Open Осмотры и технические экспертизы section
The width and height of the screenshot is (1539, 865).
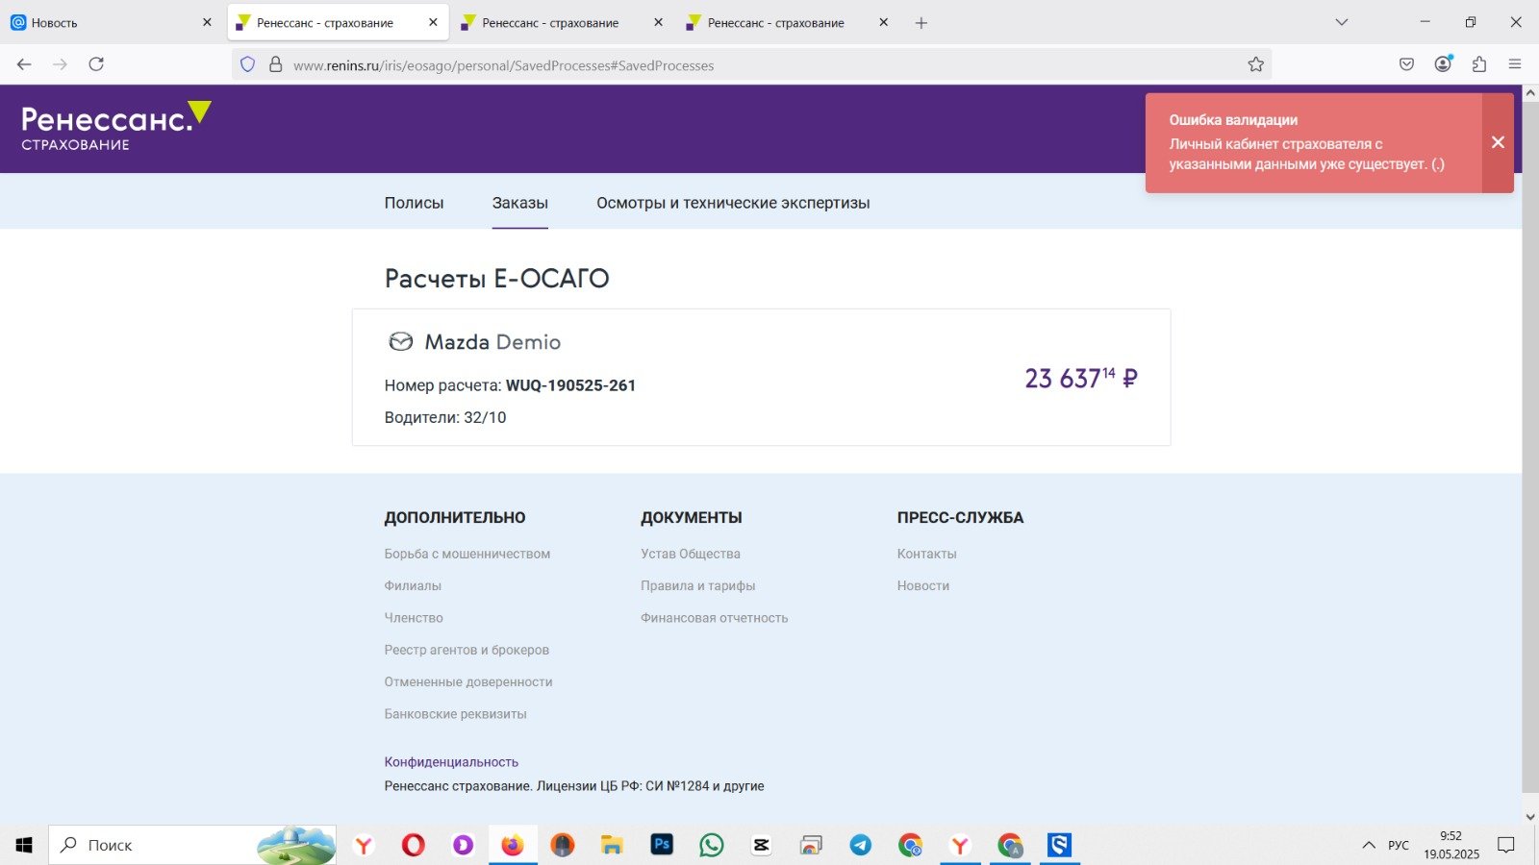(x=733, y=203)
